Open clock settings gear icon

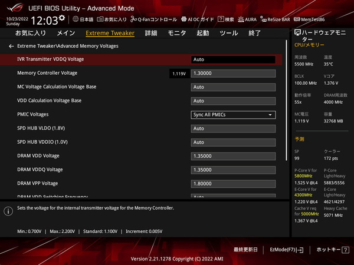pos(62,18)
